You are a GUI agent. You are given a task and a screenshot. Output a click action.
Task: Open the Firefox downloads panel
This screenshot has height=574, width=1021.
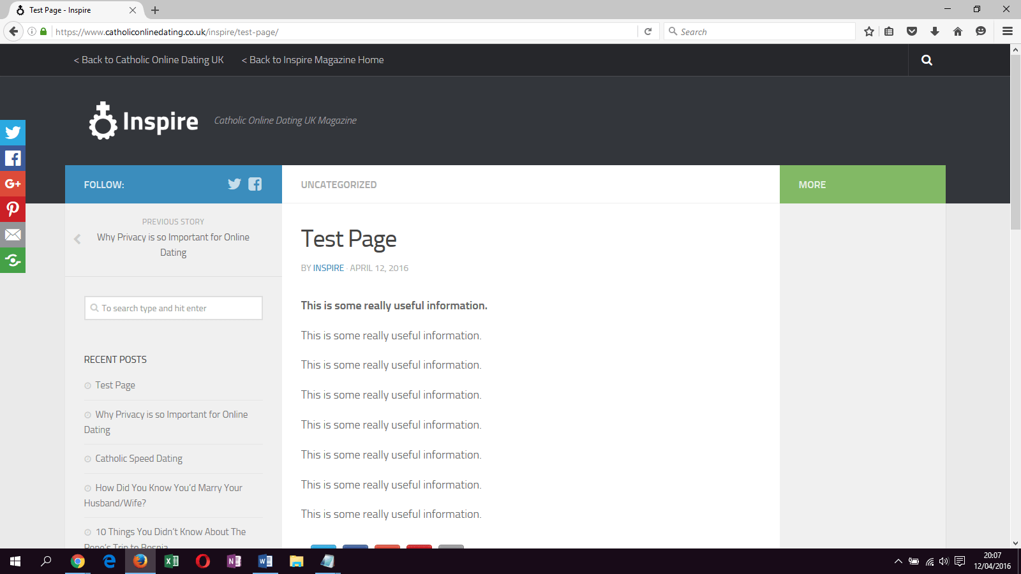coord(935,31)
